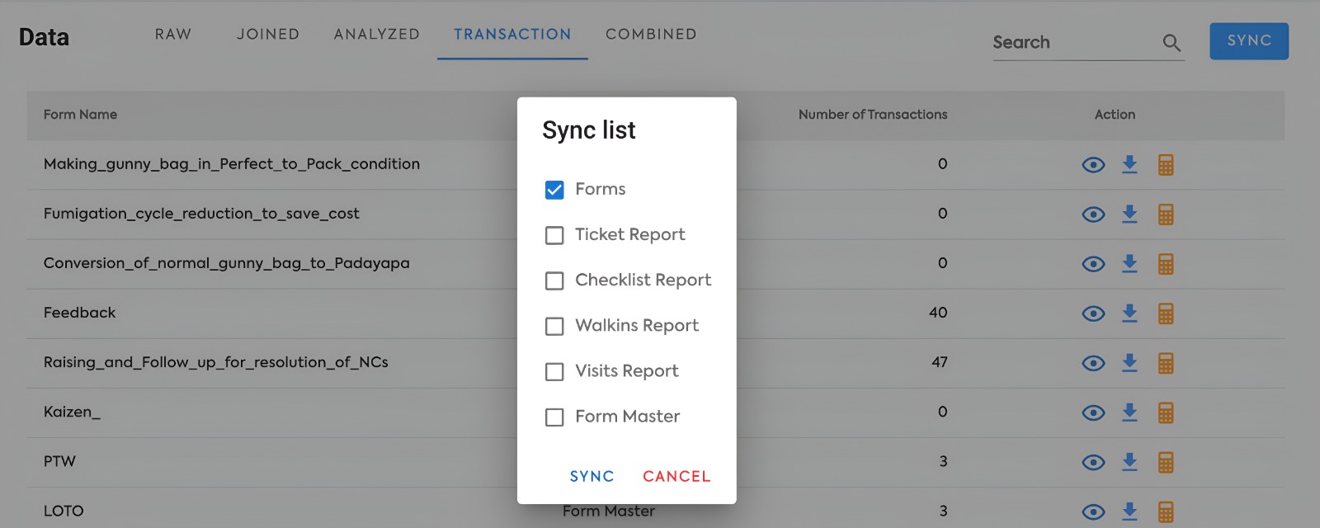Open calculator icon for Kaizen_ row
This screenshot has width=1320, height=528.
click(1166, 412)
